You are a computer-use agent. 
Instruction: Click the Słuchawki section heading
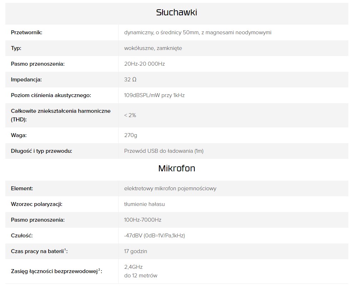176,12
